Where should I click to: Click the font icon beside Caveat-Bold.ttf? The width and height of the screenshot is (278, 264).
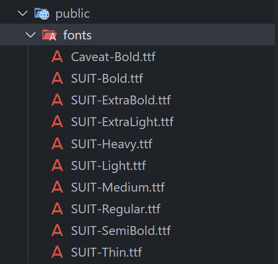[57, 57]
